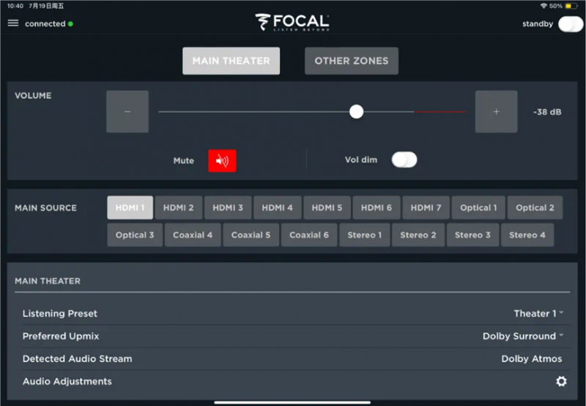Select HDMI 1 source
The image size is (586, 406).
pos(130,207)
